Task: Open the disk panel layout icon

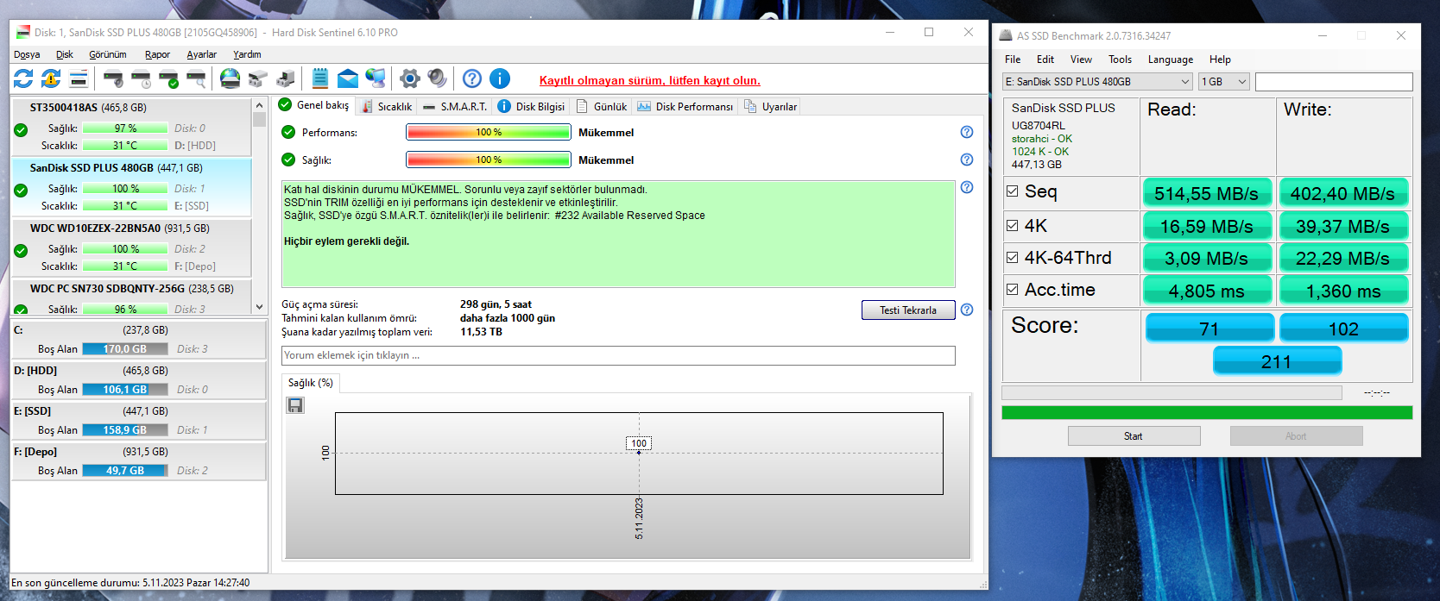Action: 79,78
